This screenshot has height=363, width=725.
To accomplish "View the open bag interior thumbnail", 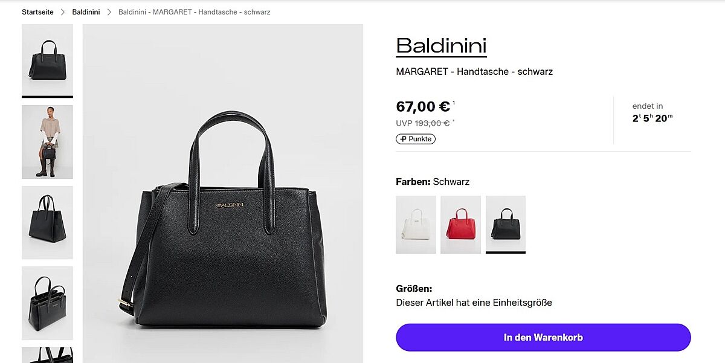I will (x=47, y=303).
